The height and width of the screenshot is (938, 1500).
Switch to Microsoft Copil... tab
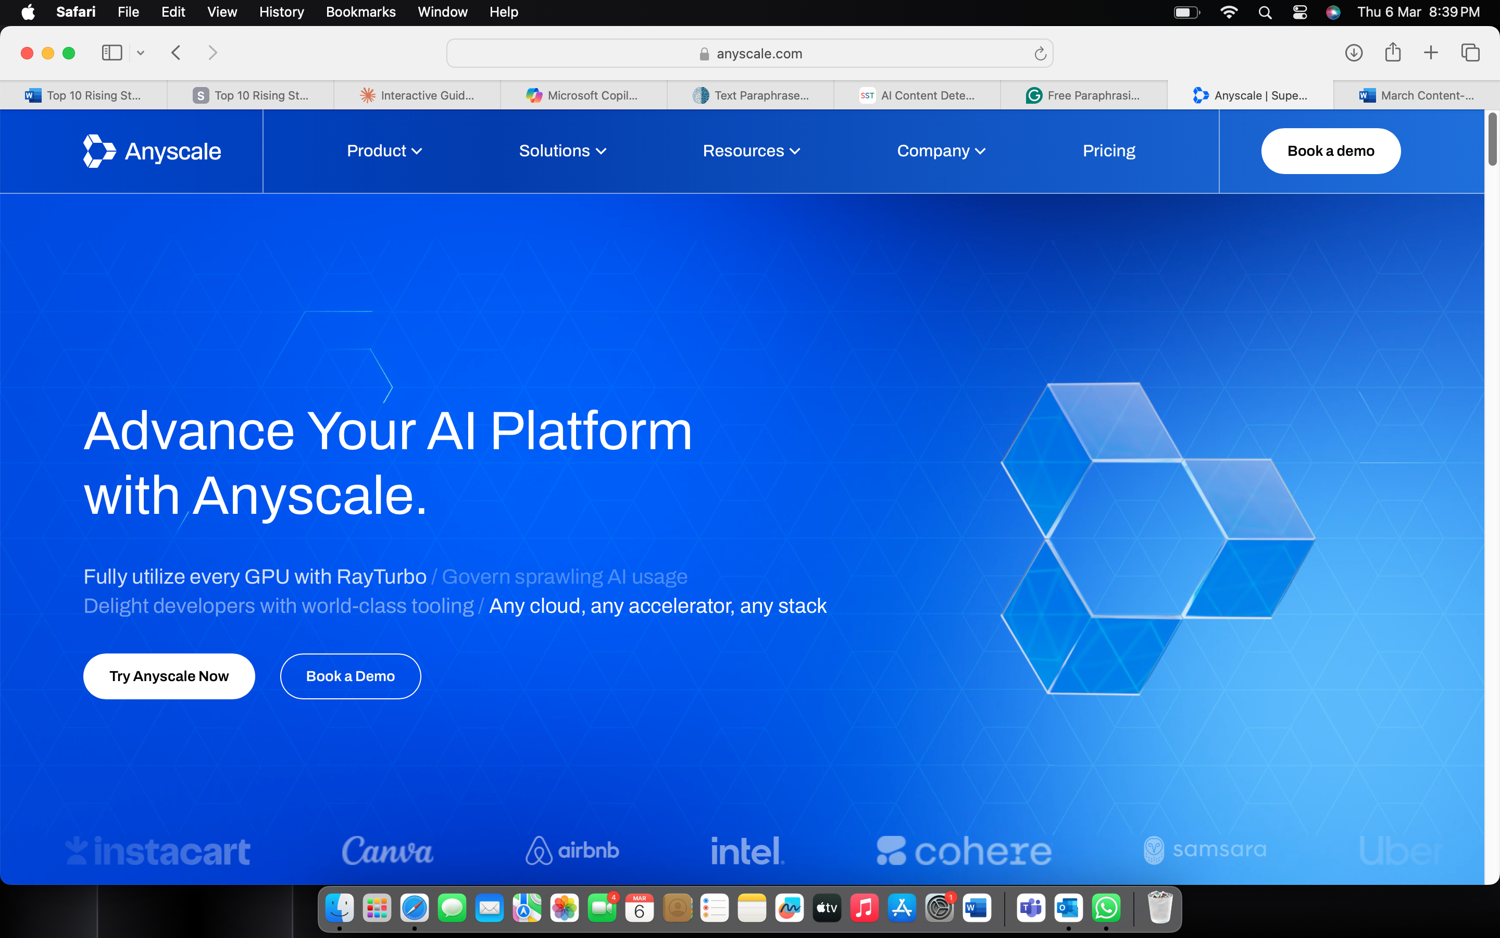(583, 95)
